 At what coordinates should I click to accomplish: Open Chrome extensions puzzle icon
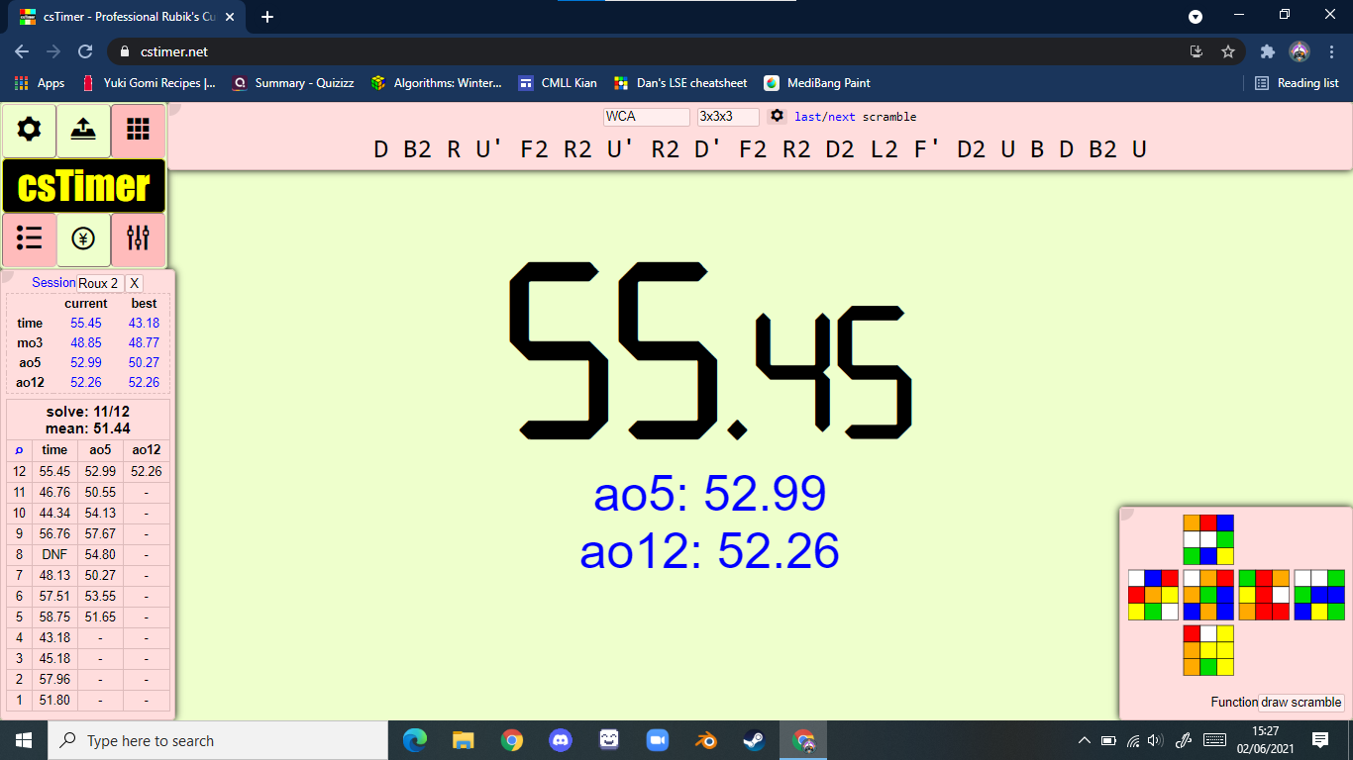[x=1267, y=51]
